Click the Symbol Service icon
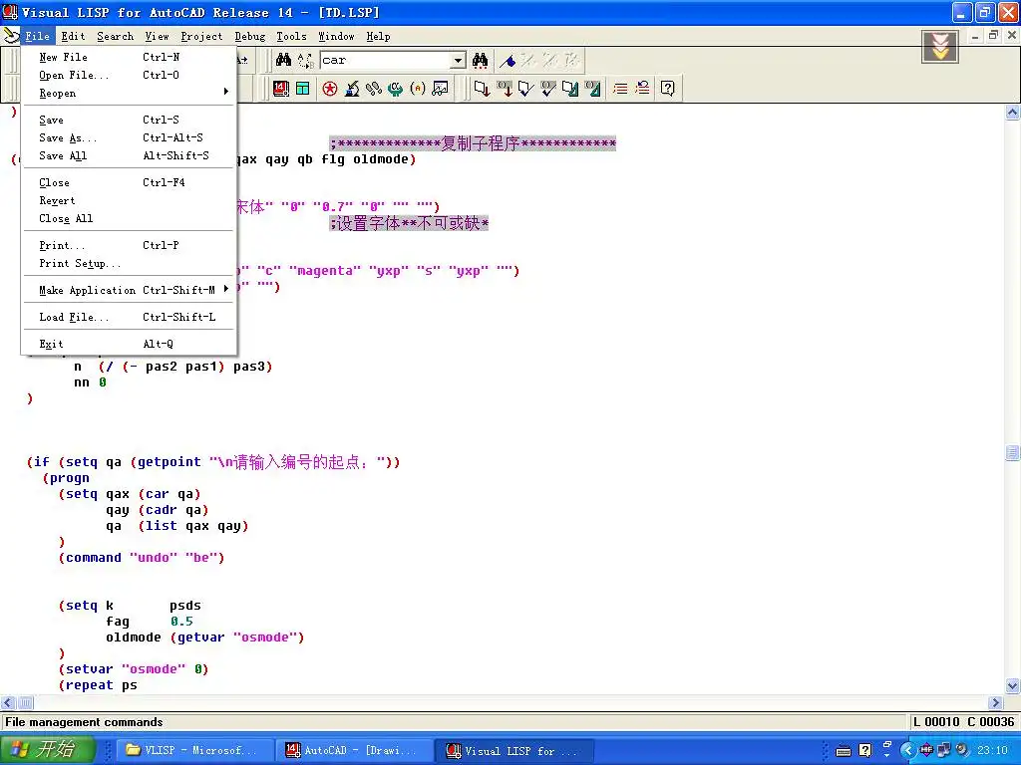 coord(395,89)
